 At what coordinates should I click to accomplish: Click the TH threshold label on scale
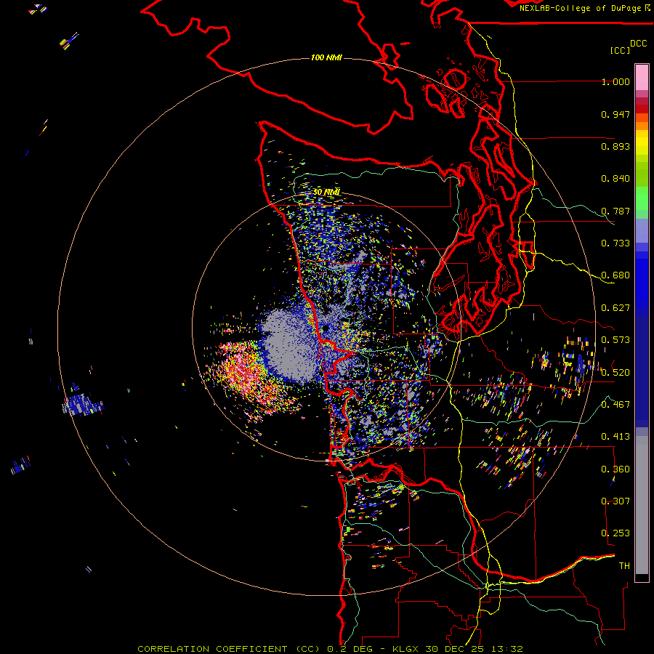click(x=624, y=566)
